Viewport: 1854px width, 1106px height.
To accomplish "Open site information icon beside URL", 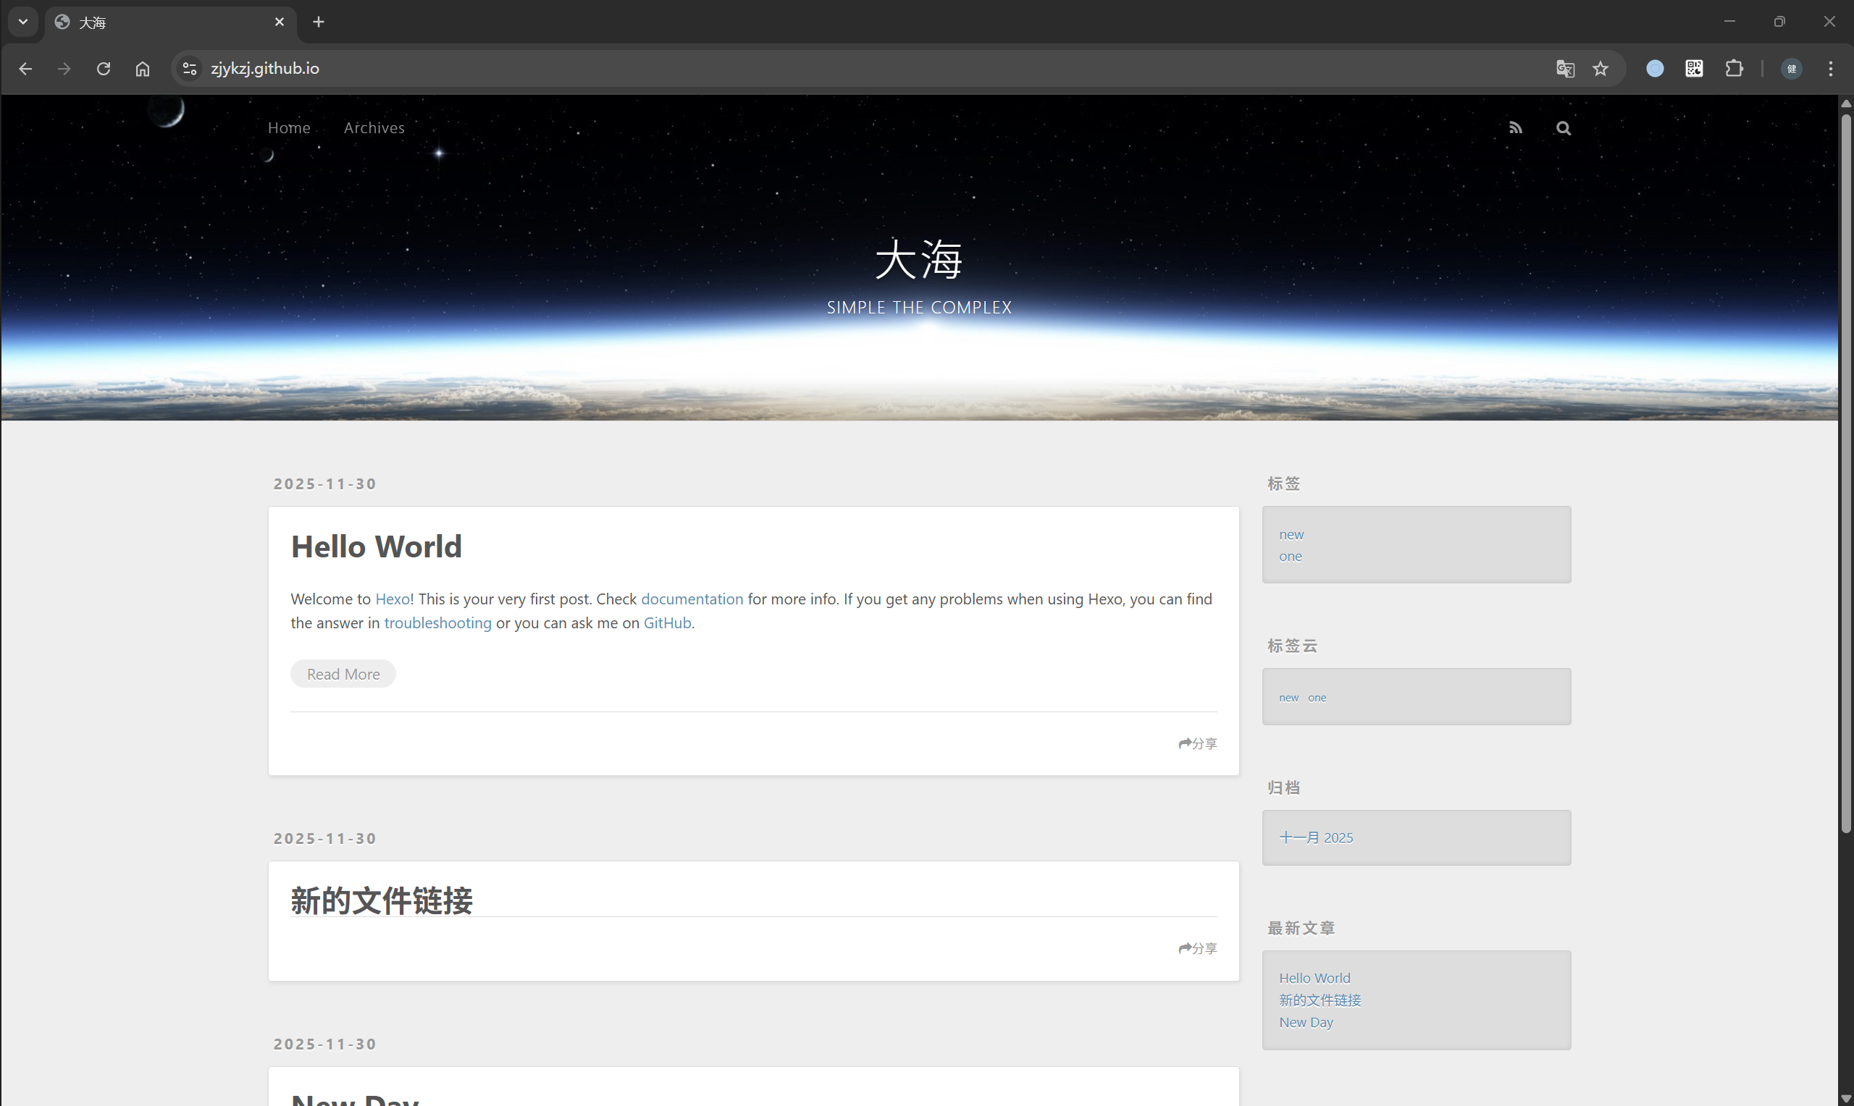I will pos(189,69).
